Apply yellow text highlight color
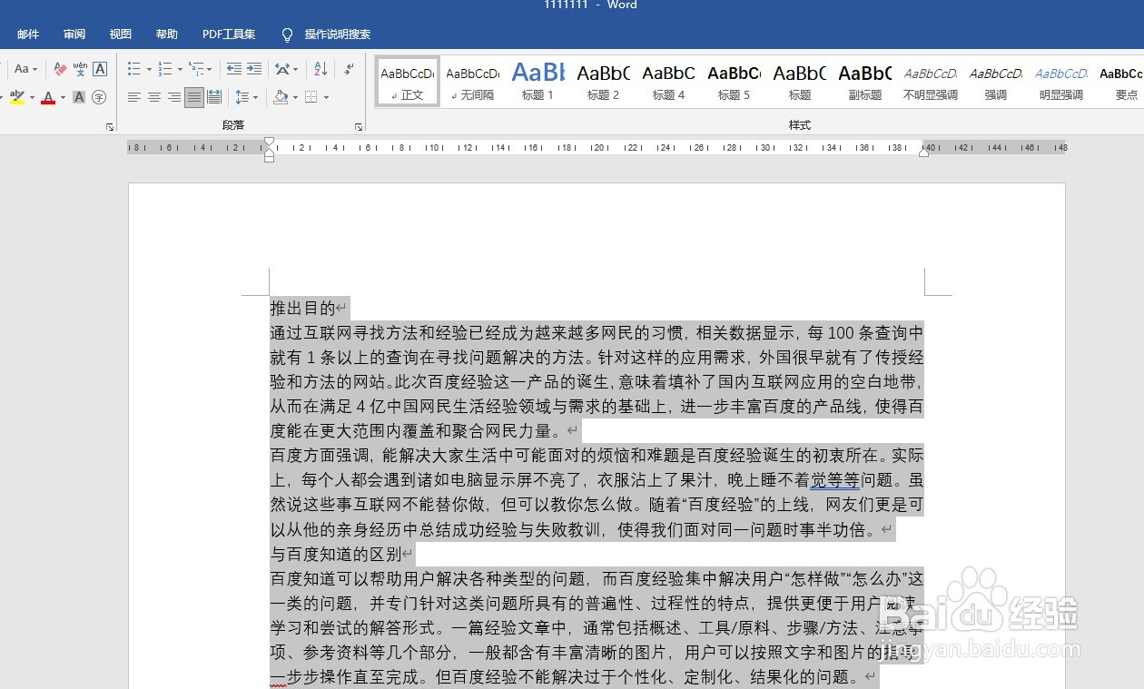 click(17, 97)
